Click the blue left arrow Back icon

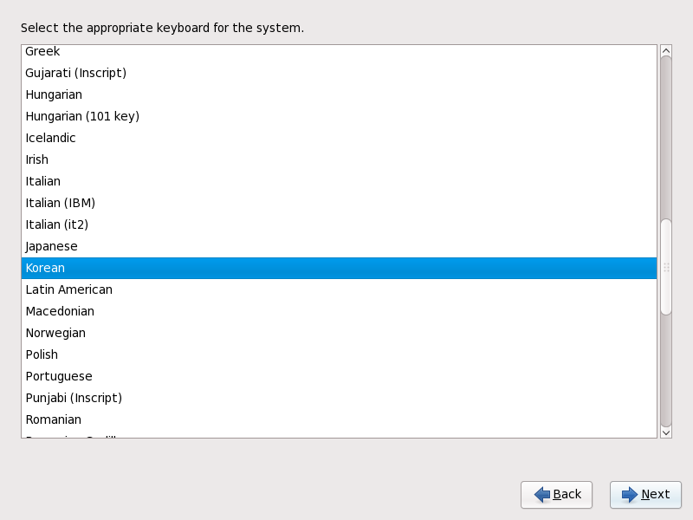(542, 494)
